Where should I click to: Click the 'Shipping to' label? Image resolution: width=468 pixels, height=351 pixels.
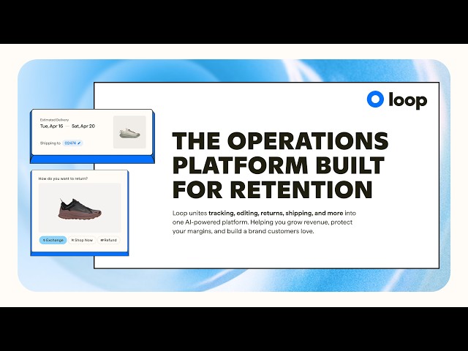[50, 143]
